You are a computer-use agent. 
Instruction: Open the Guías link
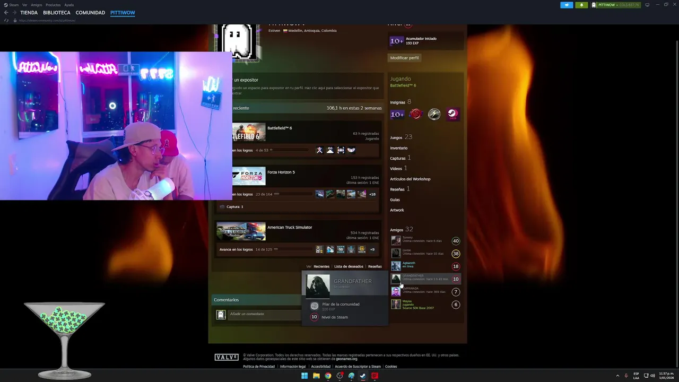[x=395, y=199]
